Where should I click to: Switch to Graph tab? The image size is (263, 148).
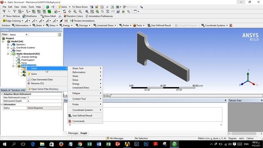click(83, 133)
